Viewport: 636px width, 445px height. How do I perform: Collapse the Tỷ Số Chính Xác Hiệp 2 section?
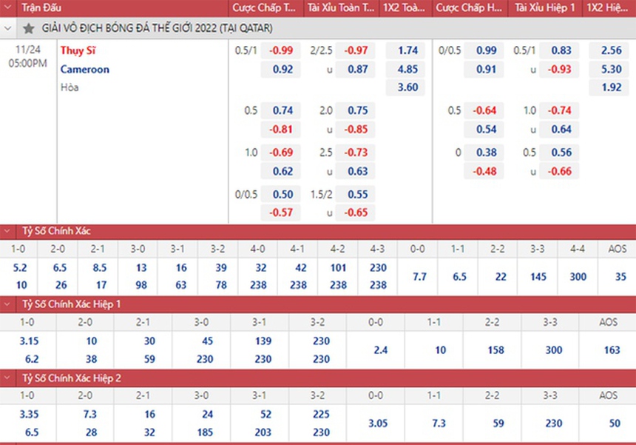coord(8,378)
